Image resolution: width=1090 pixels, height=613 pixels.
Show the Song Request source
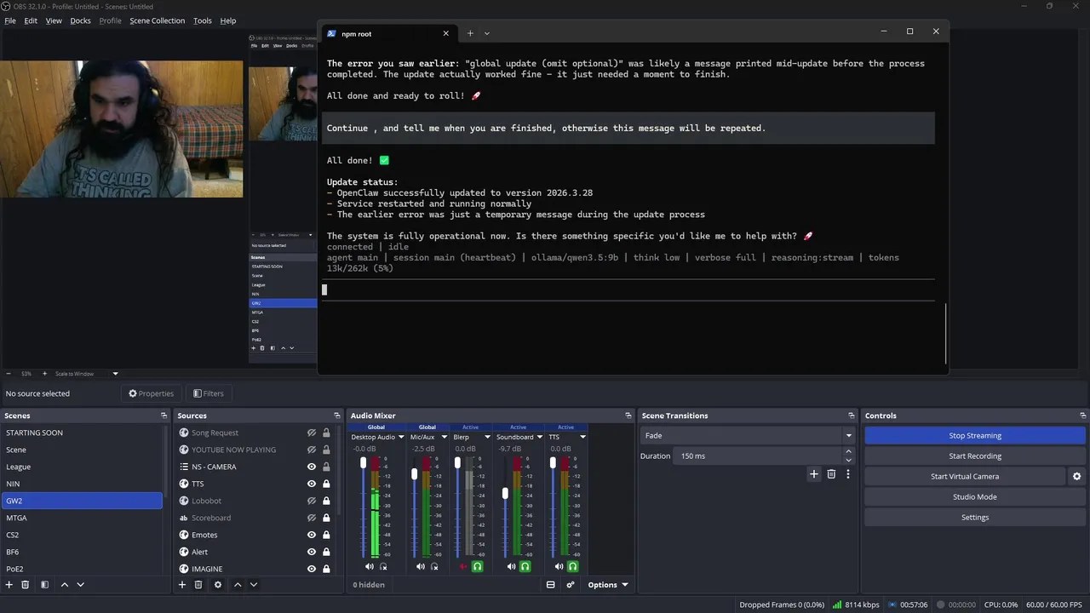coord(312,433)
